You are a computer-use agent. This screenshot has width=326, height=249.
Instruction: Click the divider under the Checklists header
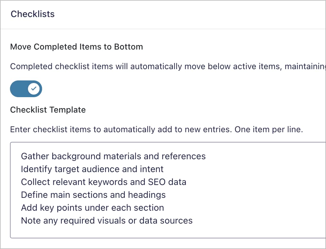click(161, 29)
